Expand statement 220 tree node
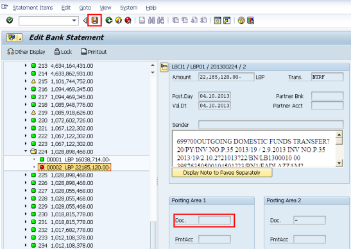This screenshot has height=249, width=351. pyautogui.click(x=26, y=120)
